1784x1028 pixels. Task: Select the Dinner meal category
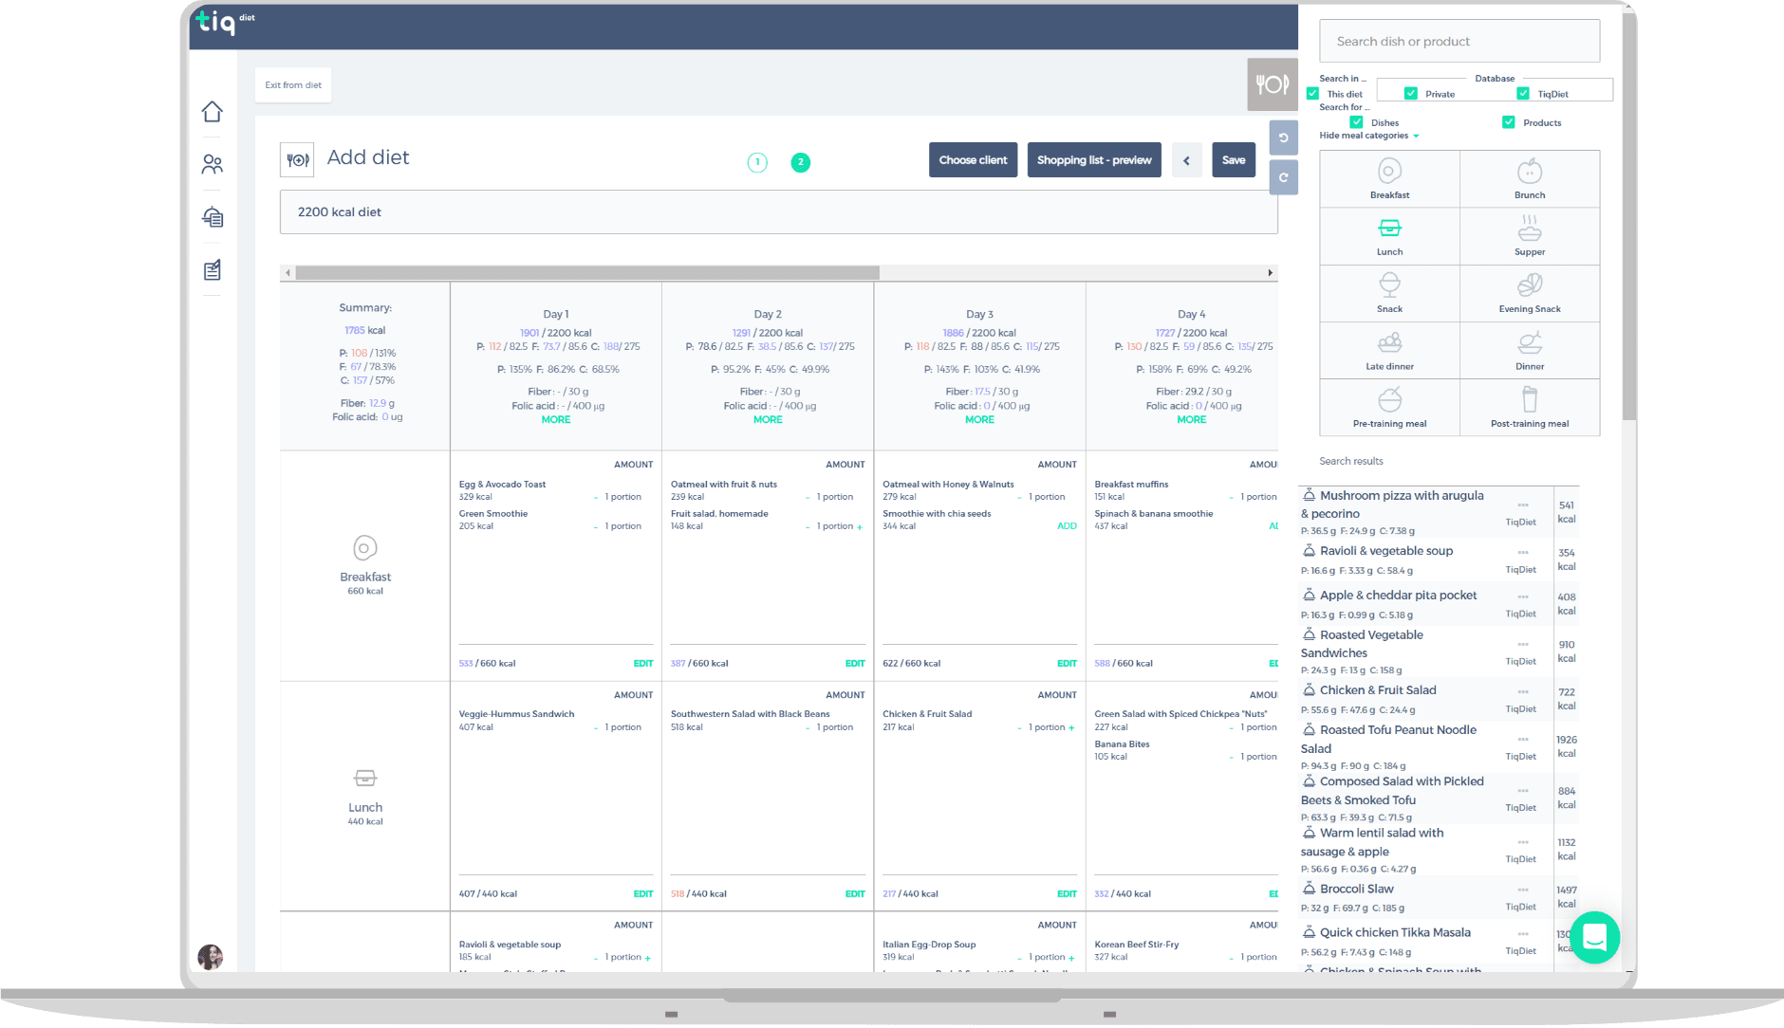point(1530,351)
